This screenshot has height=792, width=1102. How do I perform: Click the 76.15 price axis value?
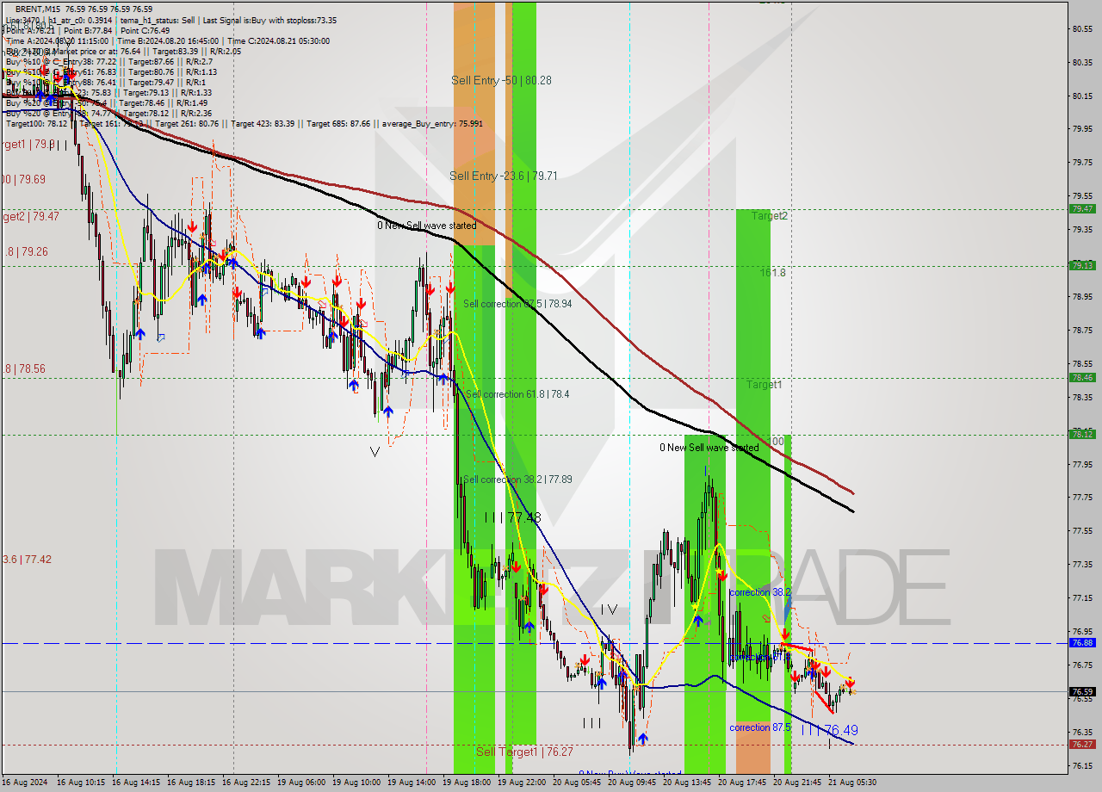1082,765
